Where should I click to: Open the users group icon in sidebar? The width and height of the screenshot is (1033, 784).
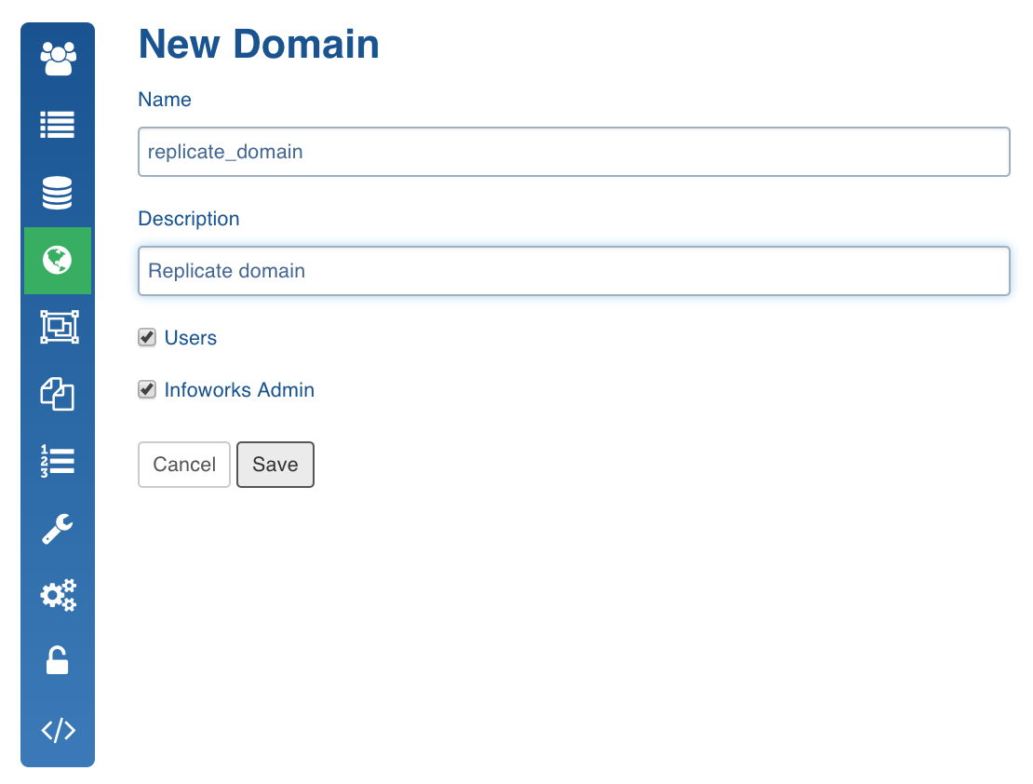coord(58,59)
